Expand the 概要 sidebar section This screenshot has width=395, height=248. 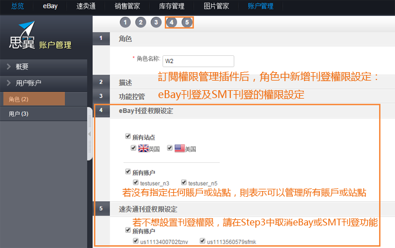[x=43, y=67]
